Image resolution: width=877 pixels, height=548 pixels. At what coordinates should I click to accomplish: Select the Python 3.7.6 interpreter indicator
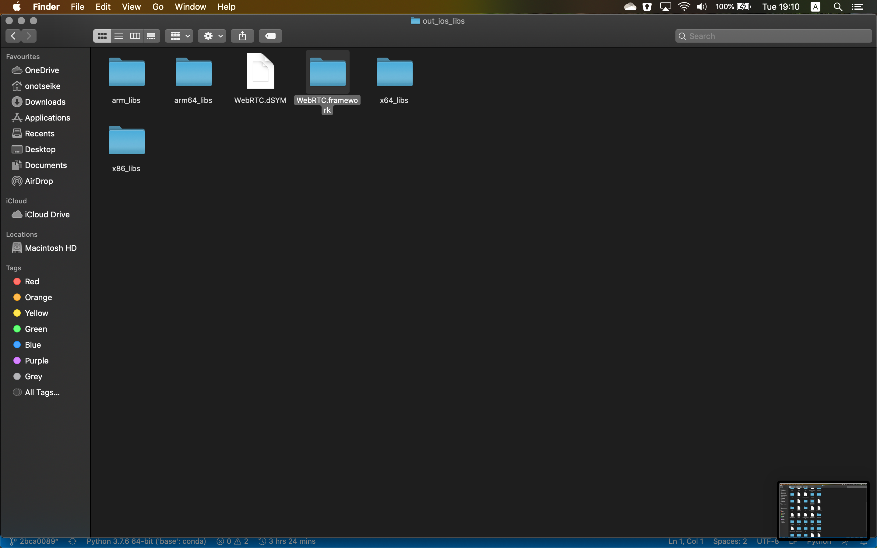click(x=146, y=541)
